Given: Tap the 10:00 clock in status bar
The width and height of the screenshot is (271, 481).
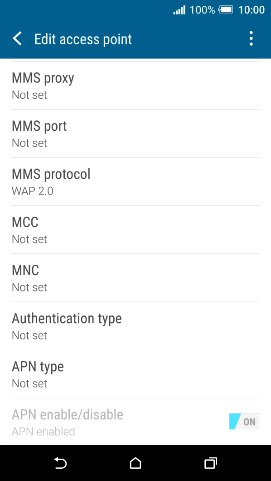Looking at the screenshot, I should coord(252,10).
